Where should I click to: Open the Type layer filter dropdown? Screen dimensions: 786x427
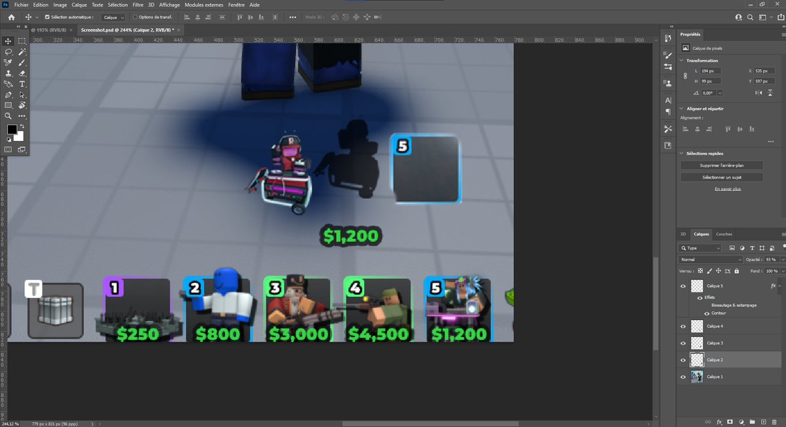(x=700, y=248)
